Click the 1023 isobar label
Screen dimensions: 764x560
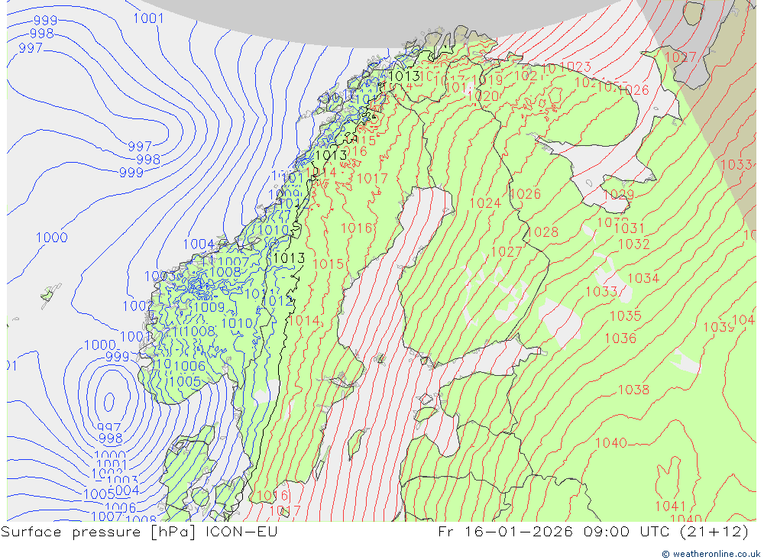[x=575, y=66]
